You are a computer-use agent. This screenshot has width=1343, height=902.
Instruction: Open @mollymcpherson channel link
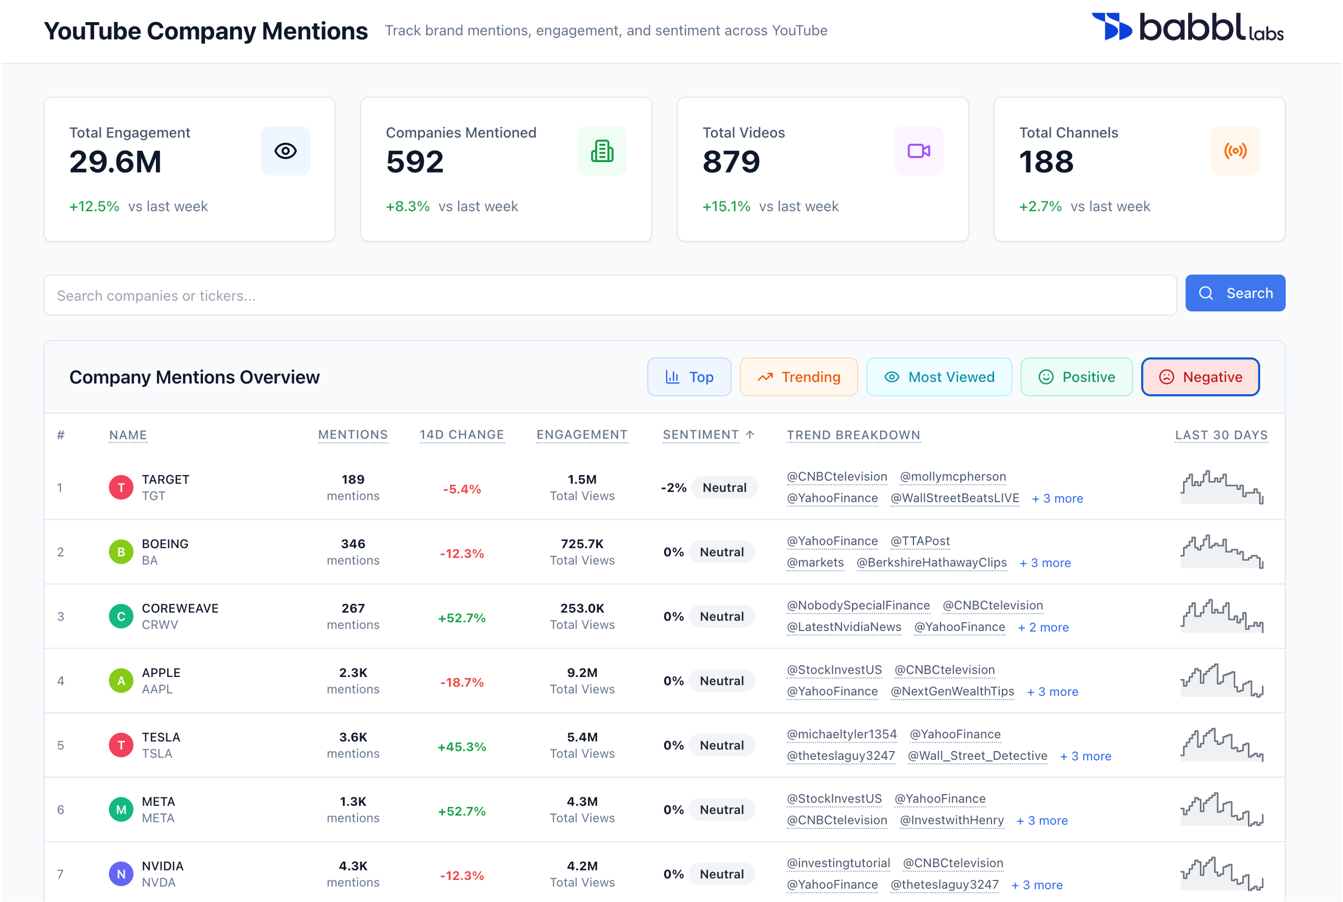pos(953,477)
